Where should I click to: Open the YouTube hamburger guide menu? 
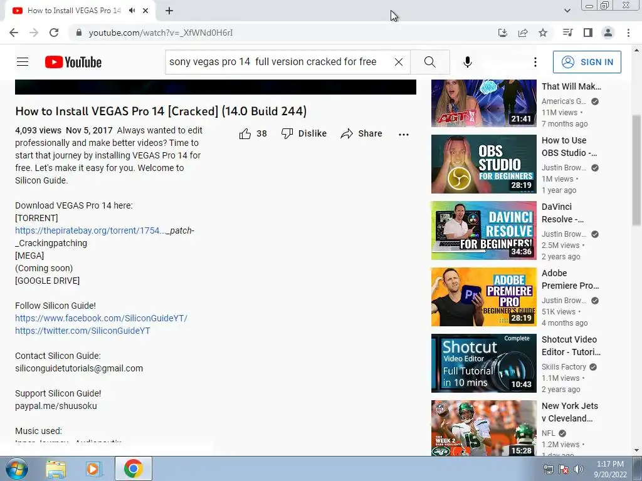tap(23, 62)
